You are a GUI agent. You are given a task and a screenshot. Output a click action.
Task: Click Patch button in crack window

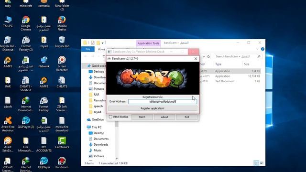coord(142,117)
